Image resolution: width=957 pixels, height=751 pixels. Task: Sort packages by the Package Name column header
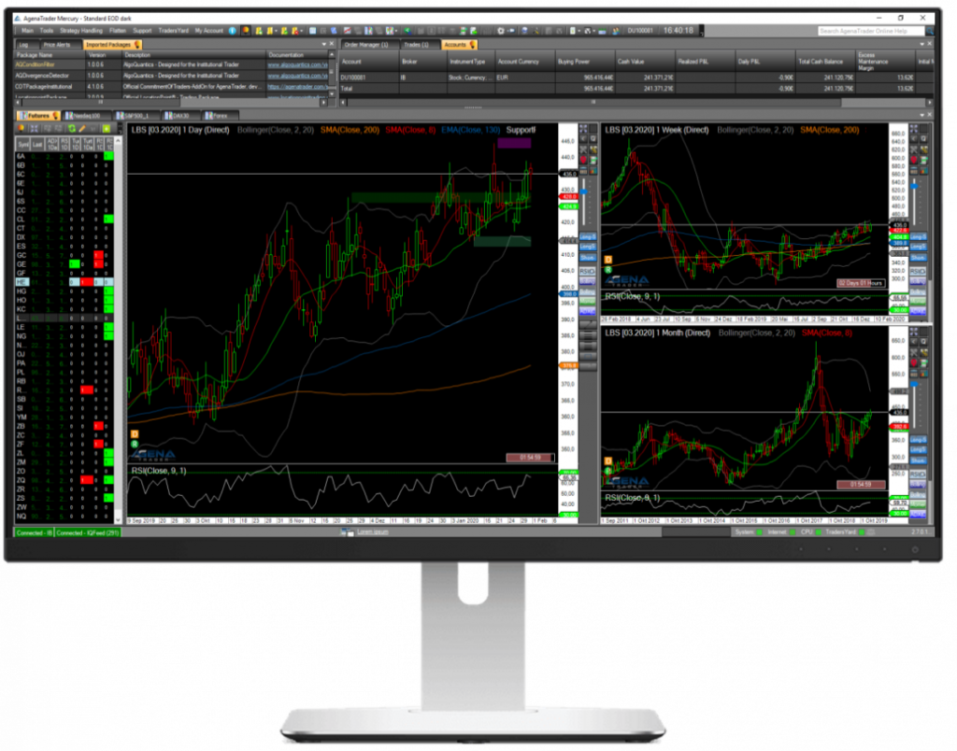click(x=50, y=54)
